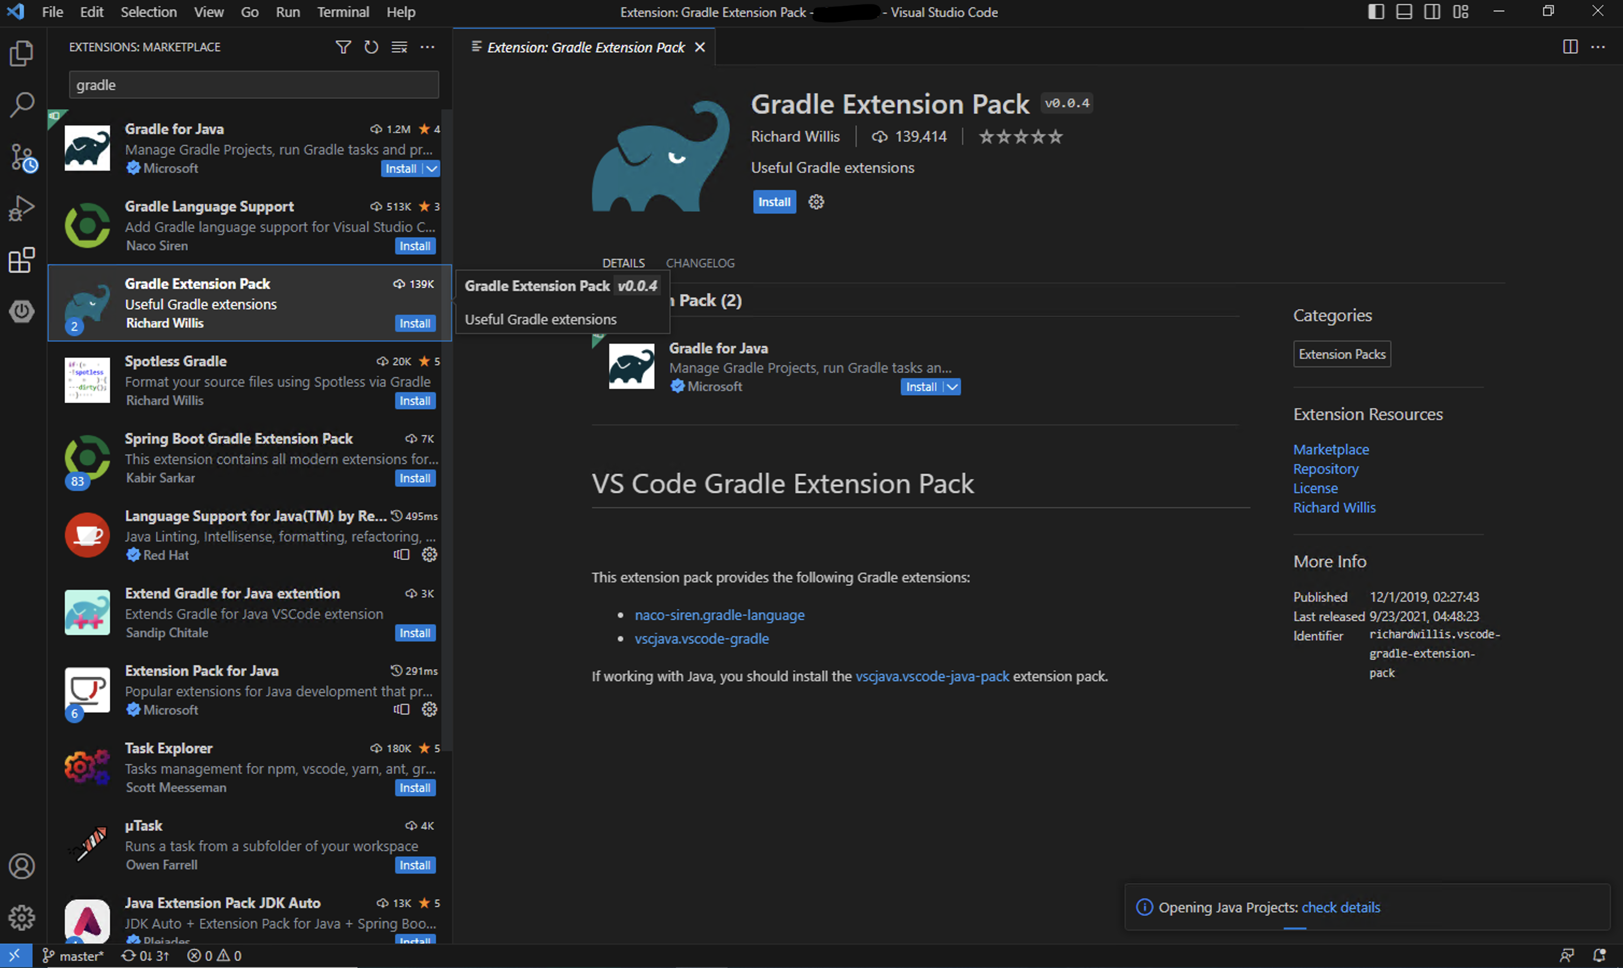Click sync ignored icon on Language Support for Java

point(401,554)
